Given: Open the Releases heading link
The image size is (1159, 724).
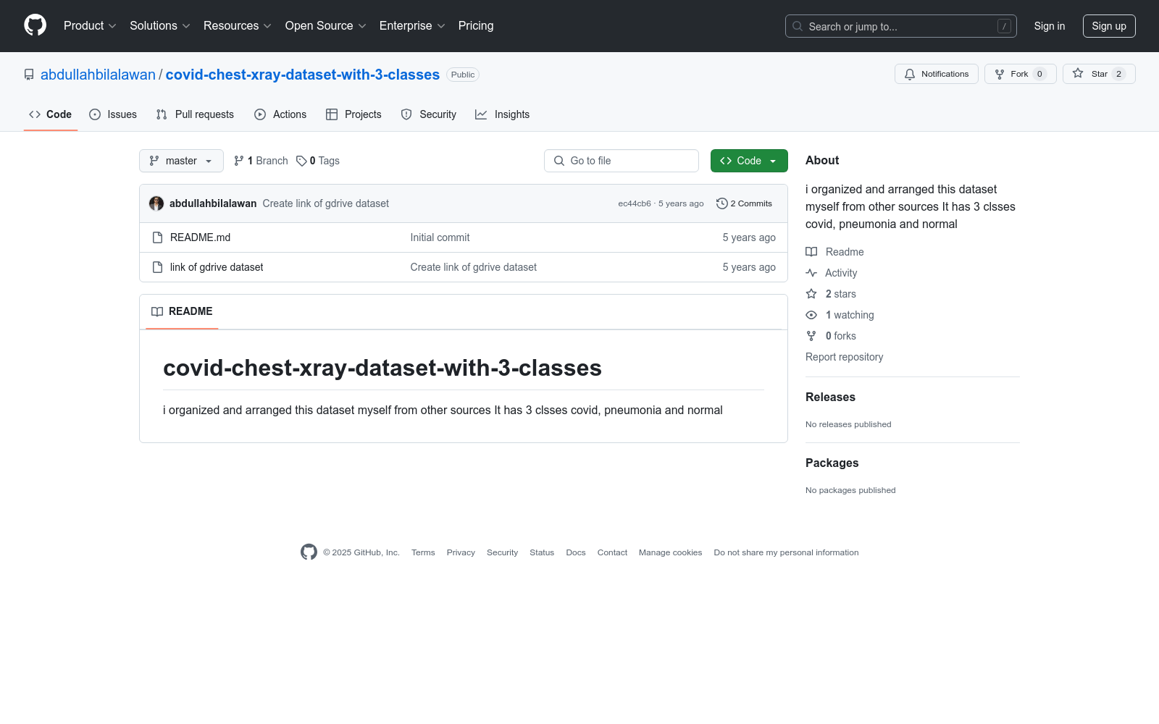Looking at the screenshot, I should (x=830, y=397).
